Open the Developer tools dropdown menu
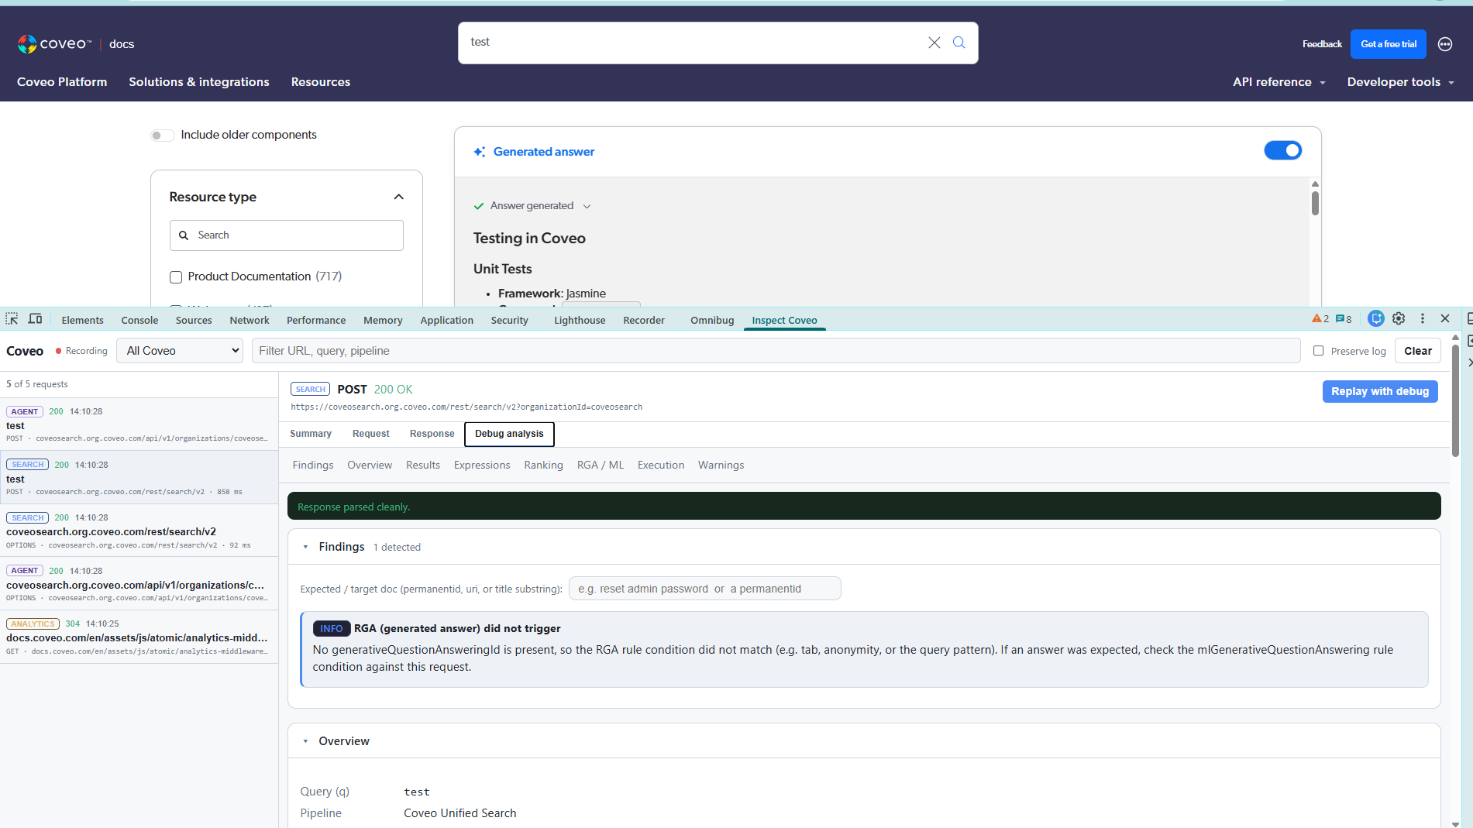Viewport: 1473px width, 828px height. [1401, 82]
